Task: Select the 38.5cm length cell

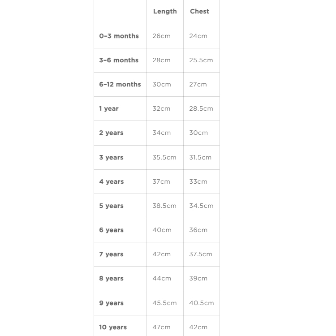Action: point(164,206)
